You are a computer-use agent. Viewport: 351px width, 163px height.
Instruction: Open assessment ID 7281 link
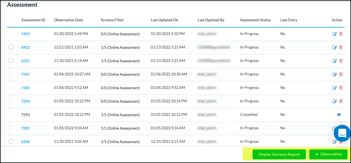tap(25, 128)
